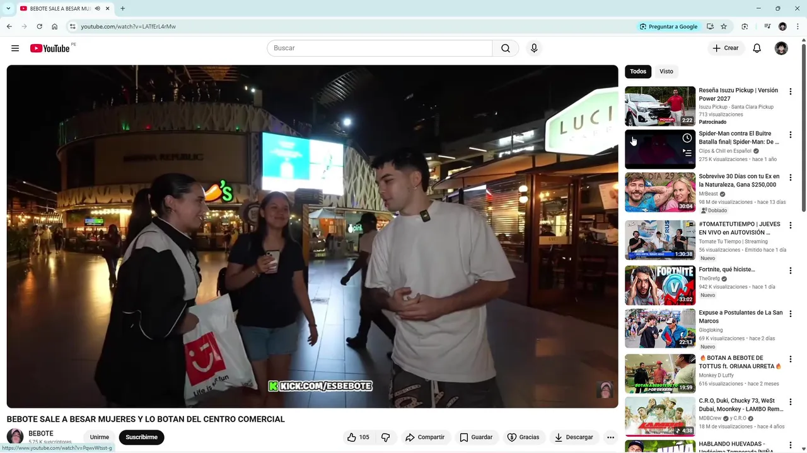Click the Clips & Chill en Español channel name

pyautogui.click(x=725, y=151)
